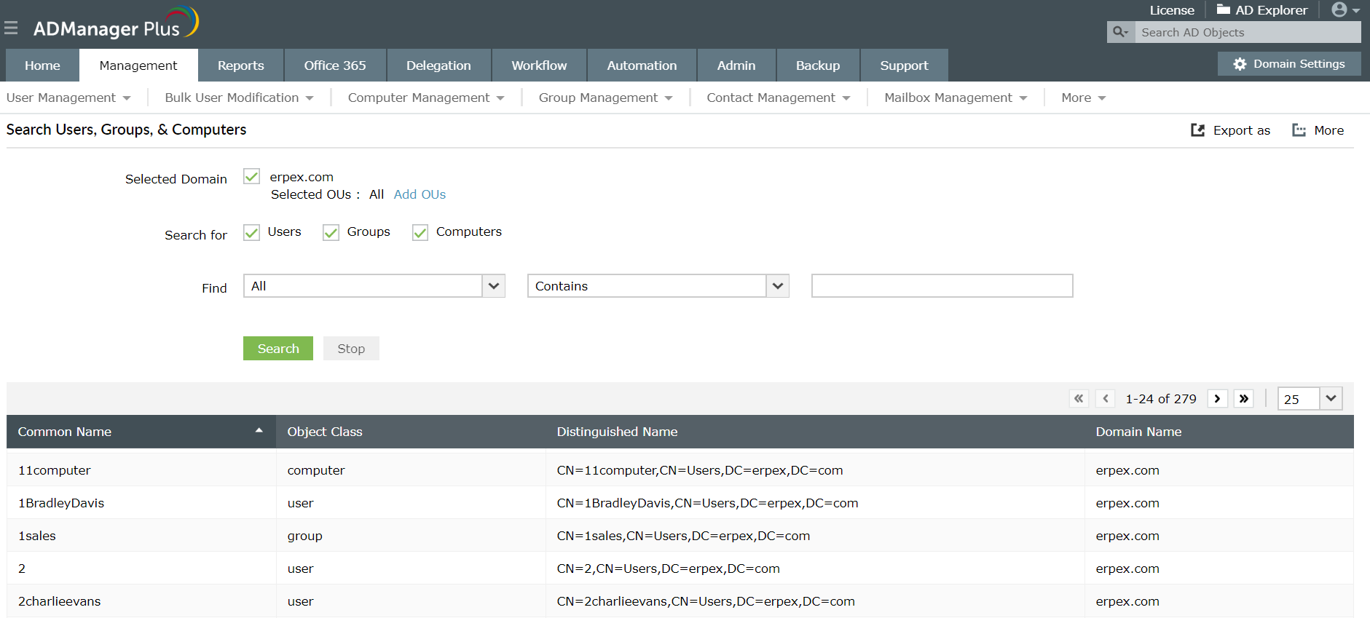Viewport: 1370px width, 618px height.
Task: Uncheck the Groups search checkbox
Action: pyautogui.click(x=331, y=232)
